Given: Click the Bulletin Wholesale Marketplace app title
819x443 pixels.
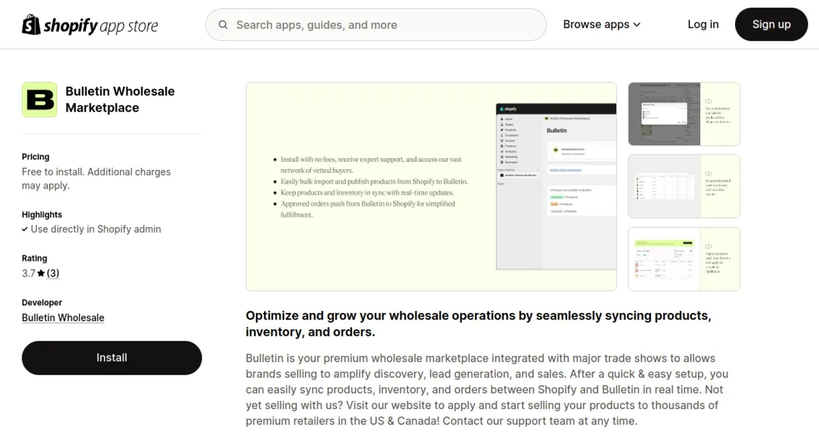Looking at the screenshot, I should point(120,100).
